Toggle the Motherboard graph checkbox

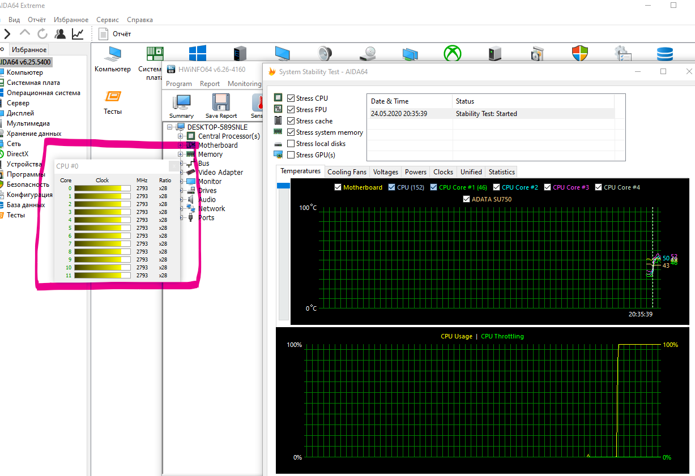338,187
